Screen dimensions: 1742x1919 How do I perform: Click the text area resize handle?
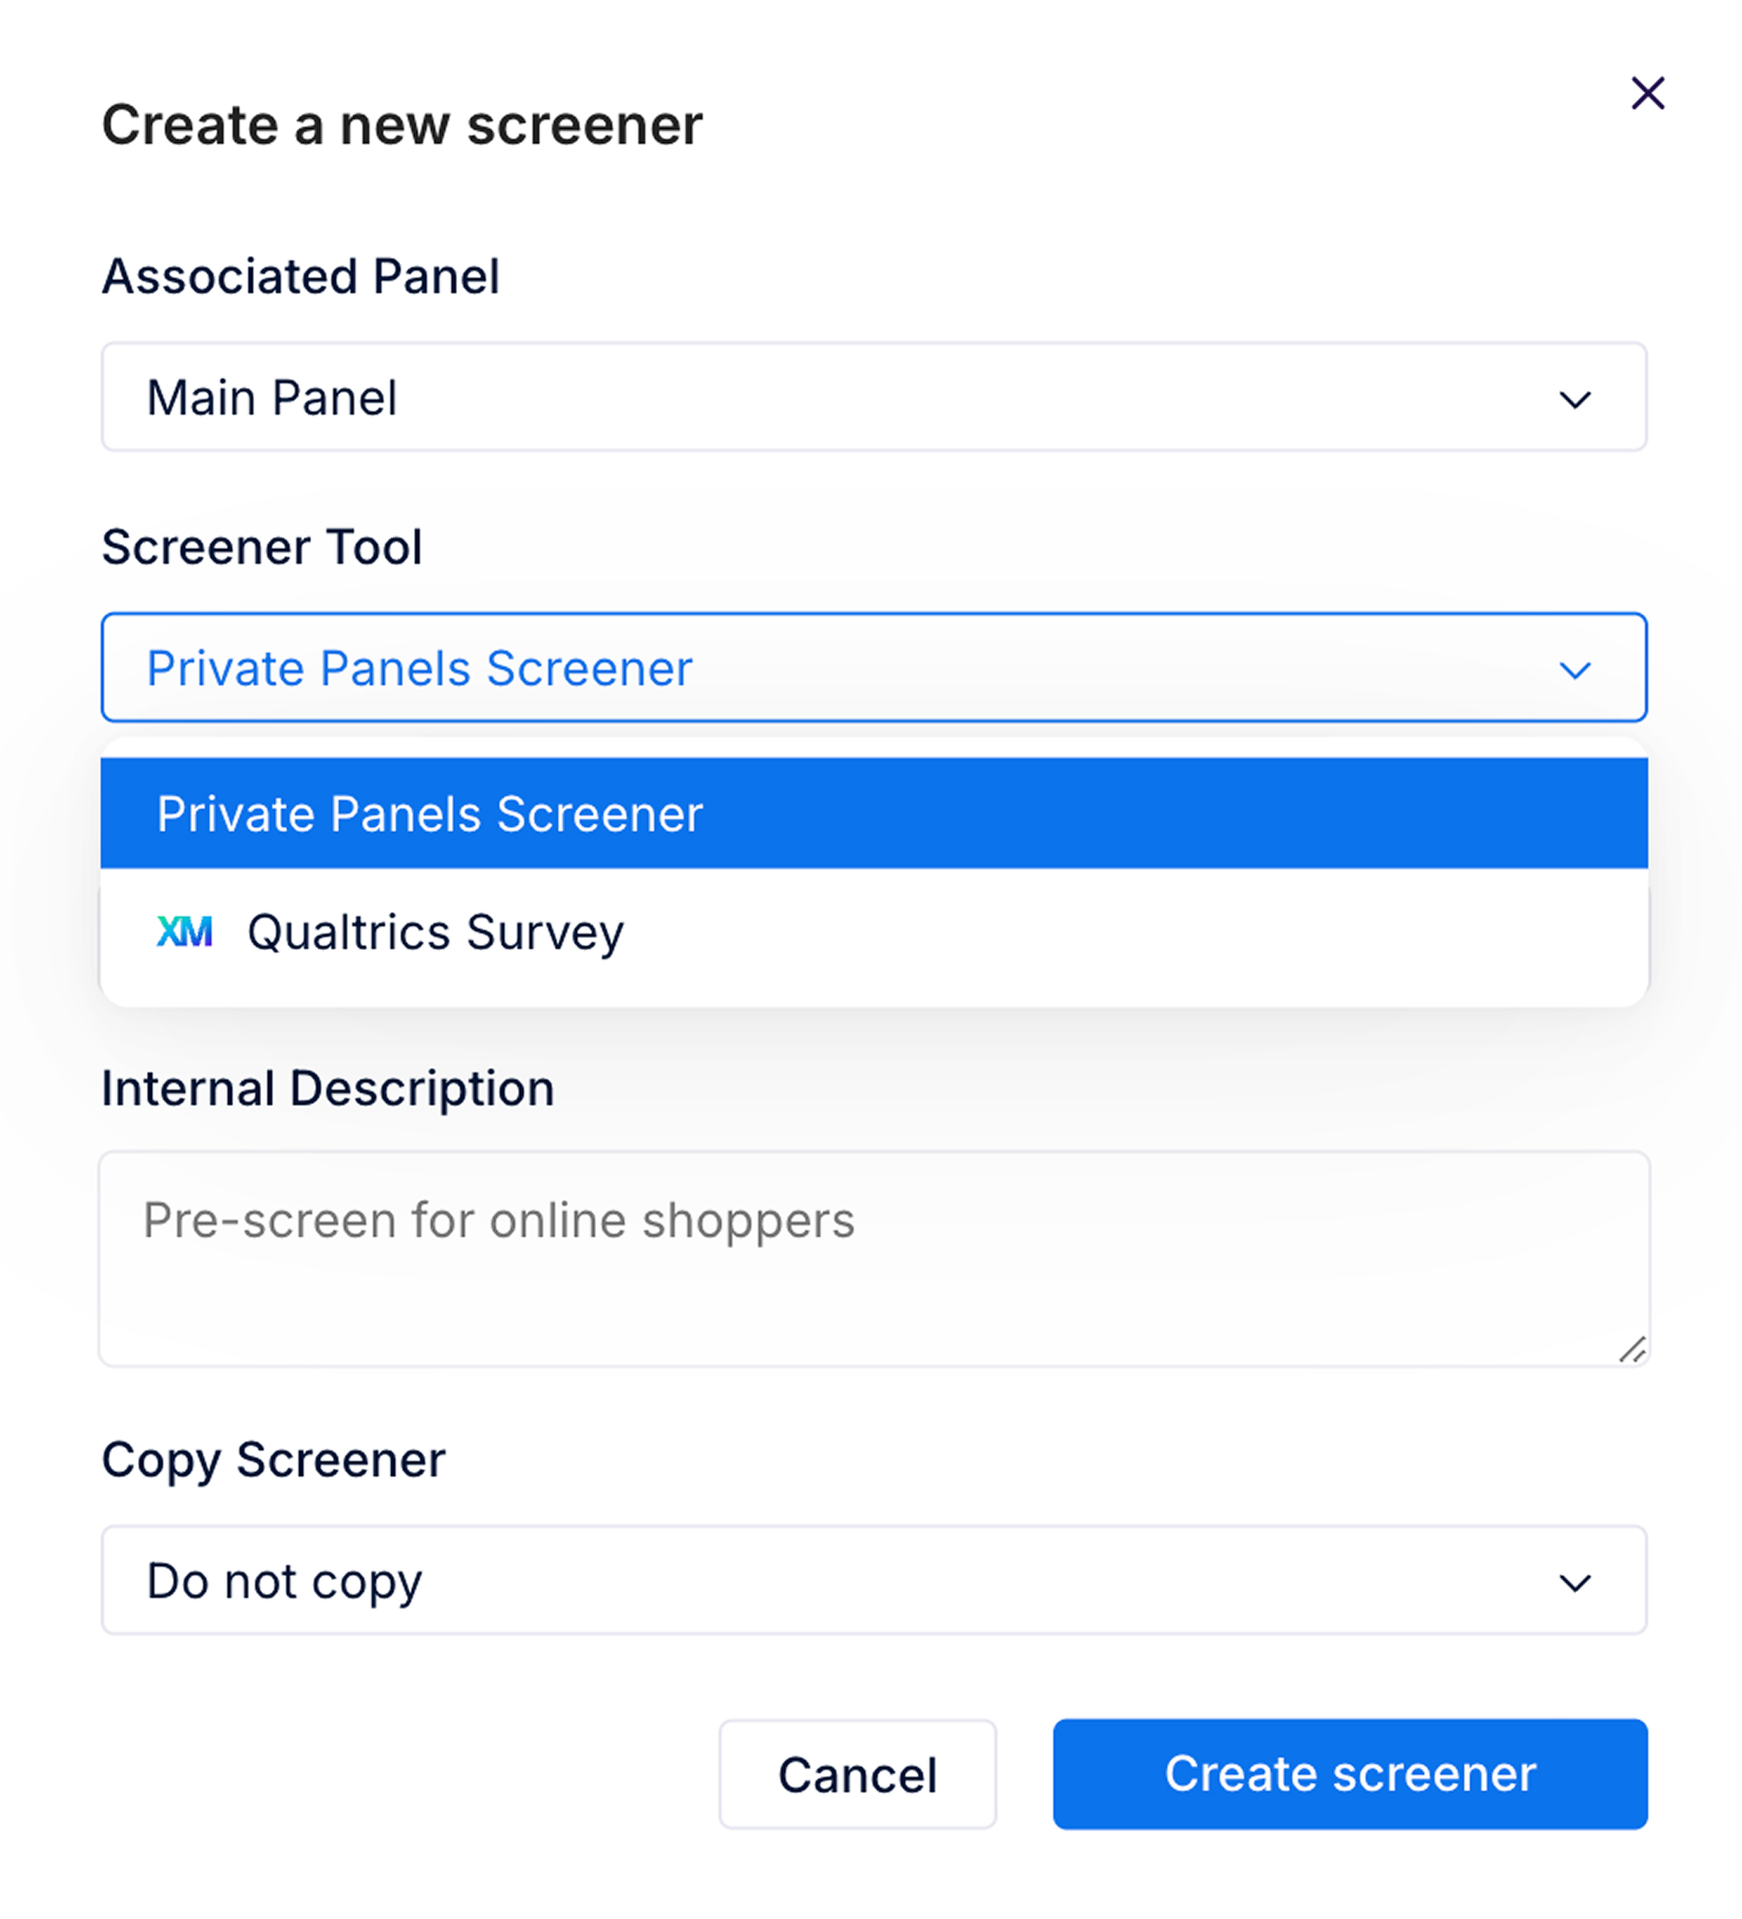[1632, 1350]
